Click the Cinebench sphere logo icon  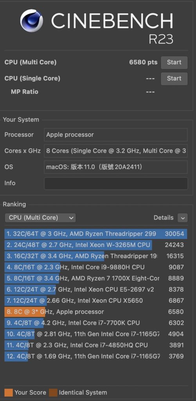coord(32,21)
